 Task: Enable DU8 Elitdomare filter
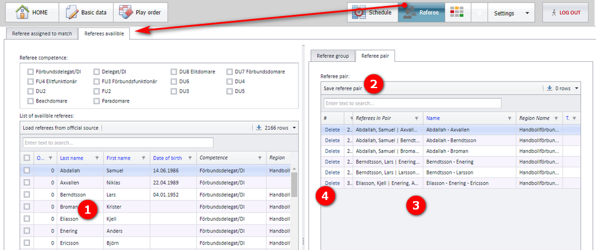click(x=173, y=71)
